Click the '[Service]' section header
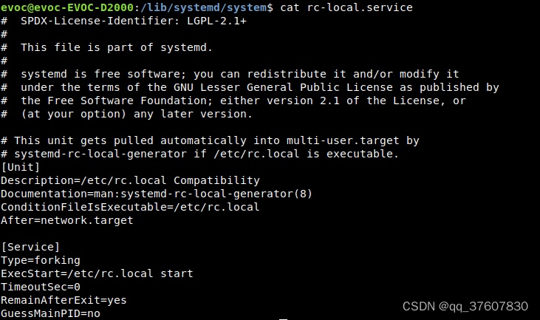Image resolution: width=540 pixels, height=320 pixels. coord(30,247)
